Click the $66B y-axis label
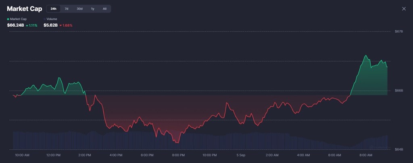 (x=399, y=91)
